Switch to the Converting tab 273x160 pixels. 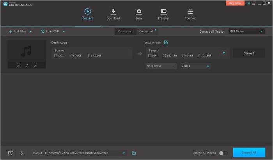[x=125, y=32]
